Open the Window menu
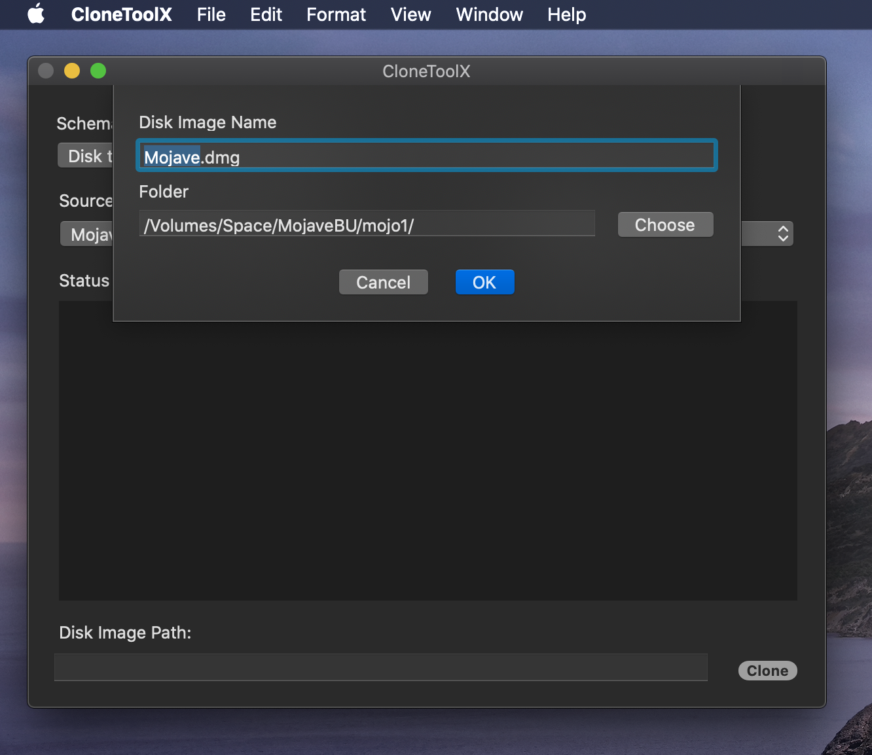872x755 pixels. click(x=489, y=14)
